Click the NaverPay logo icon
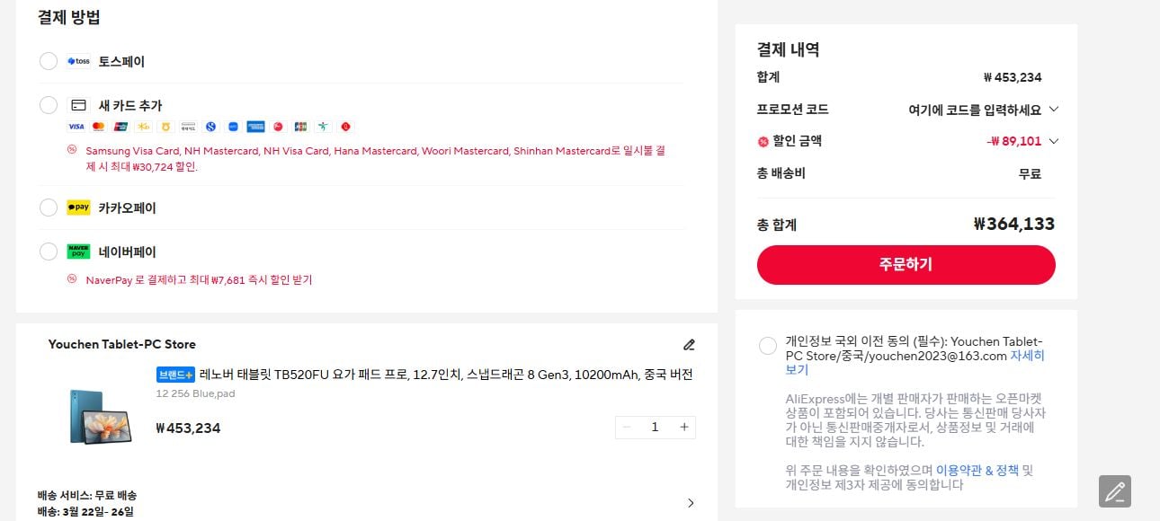 78,252
